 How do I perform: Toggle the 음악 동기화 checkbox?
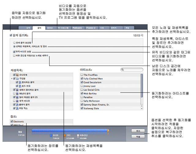[x=11, y=35]
